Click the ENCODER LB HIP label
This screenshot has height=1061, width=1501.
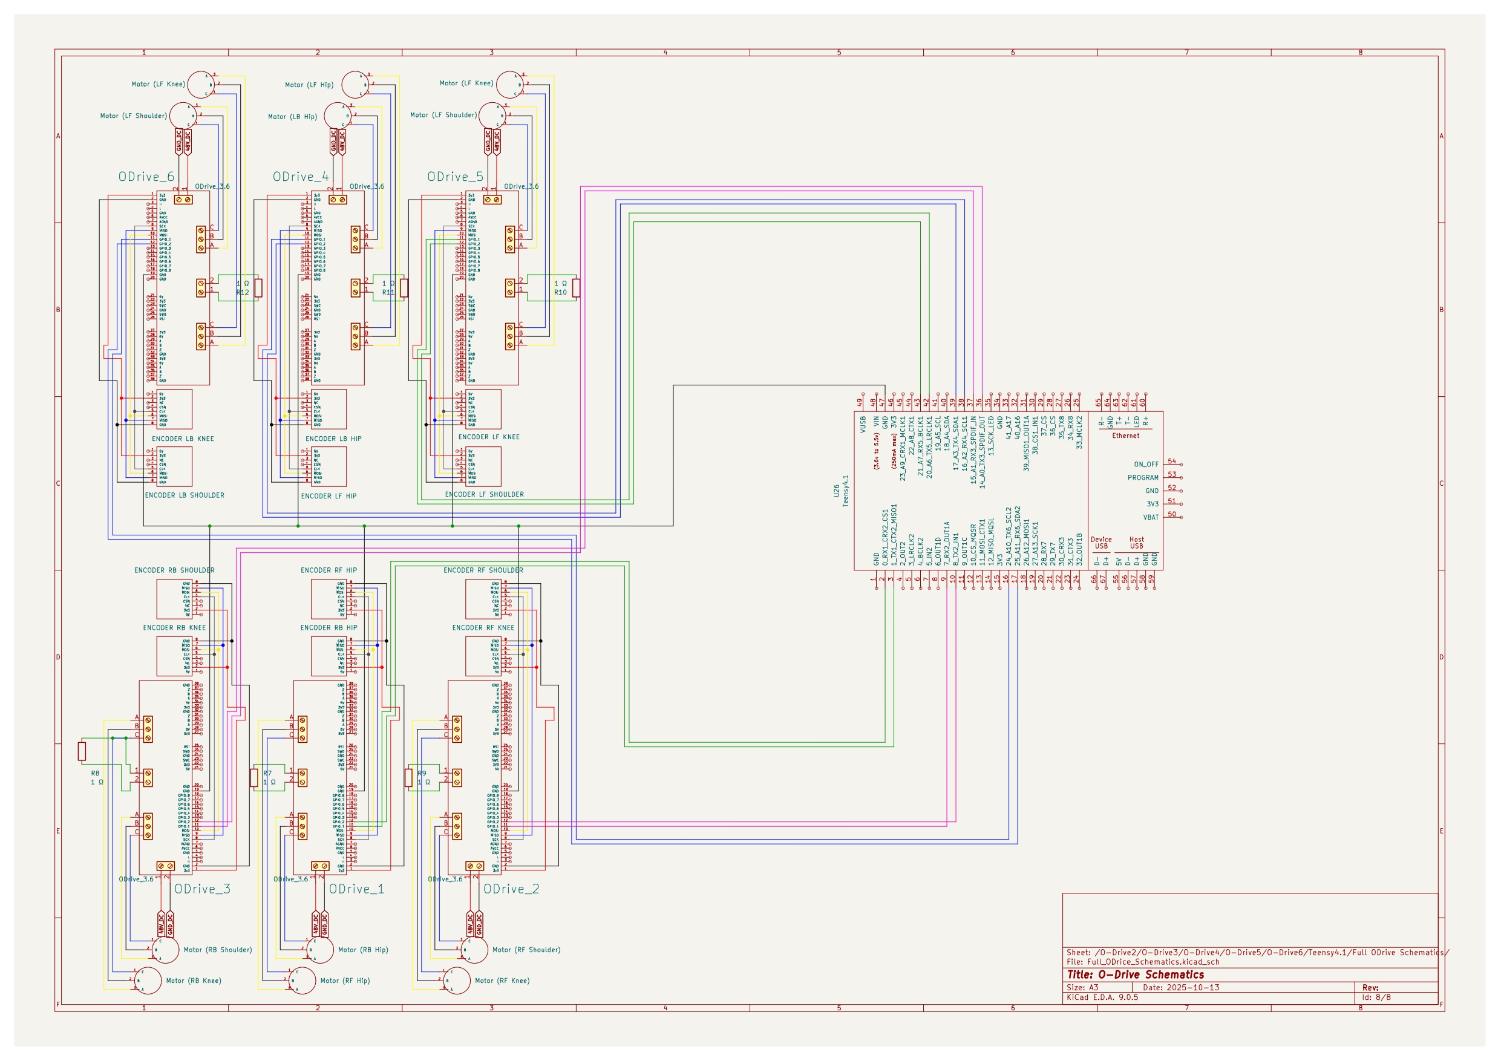[333, 439]
